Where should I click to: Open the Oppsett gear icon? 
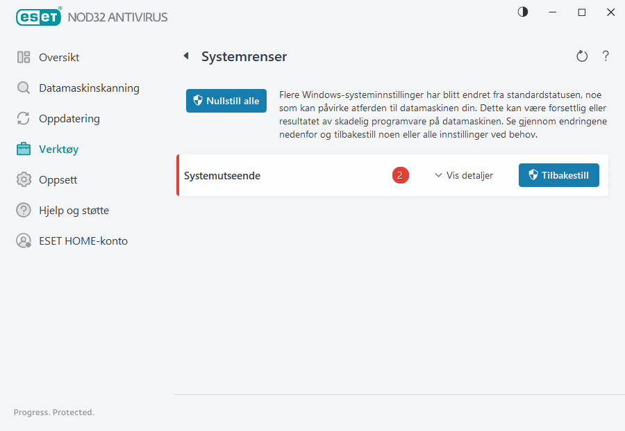coord(24,179)
